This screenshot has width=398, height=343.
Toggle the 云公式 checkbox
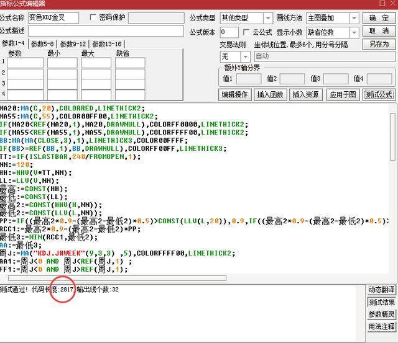[246, 32]
